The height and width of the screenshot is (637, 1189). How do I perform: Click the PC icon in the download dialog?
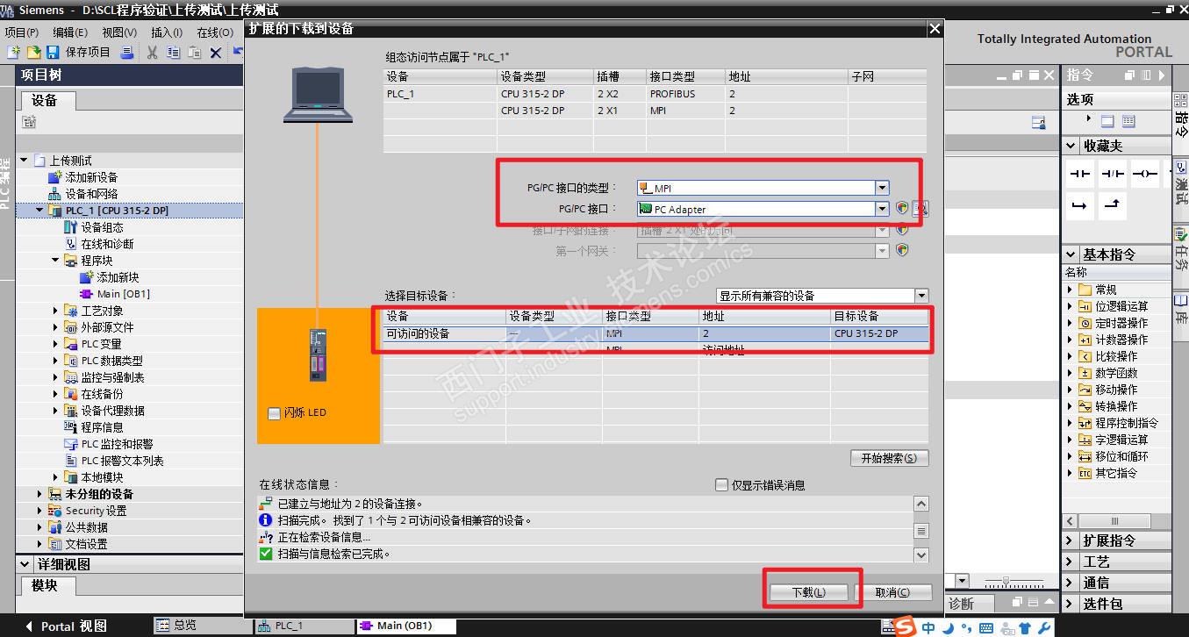pos(318,96)
